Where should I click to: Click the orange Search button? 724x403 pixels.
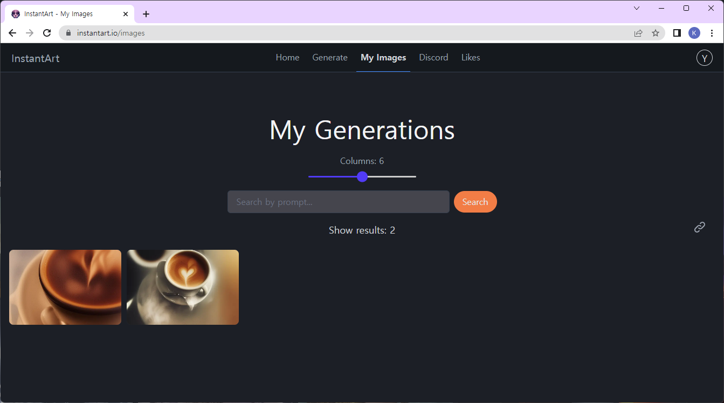coord(475,202)
